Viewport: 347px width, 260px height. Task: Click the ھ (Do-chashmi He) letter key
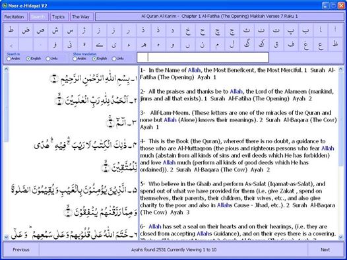[x=143, y=44]
